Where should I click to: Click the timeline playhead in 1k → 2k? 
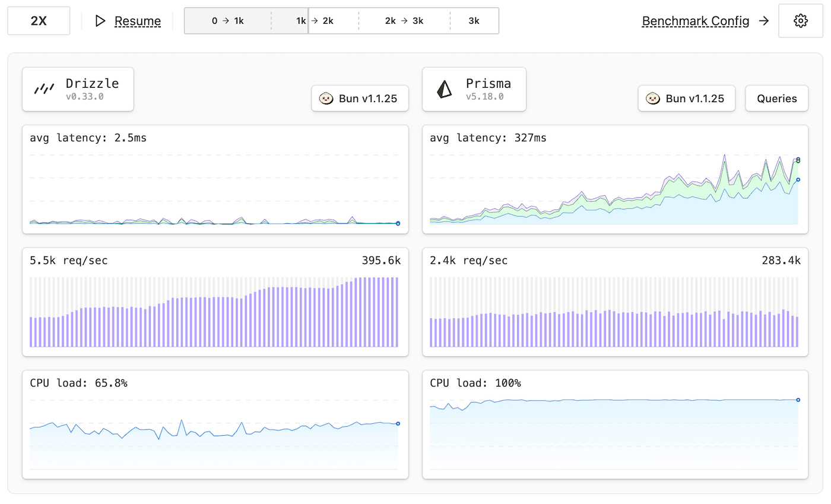308,21
